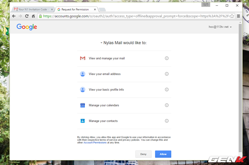Click the browser back arrow
Image resolution: width=249 pixels, height=165 pixels.
(x=14, y=16)
